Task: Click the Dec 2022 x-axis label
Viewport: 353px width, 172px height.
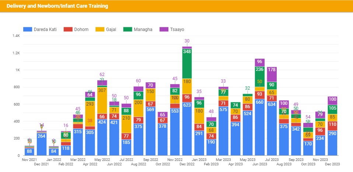Action: [187, 164]
